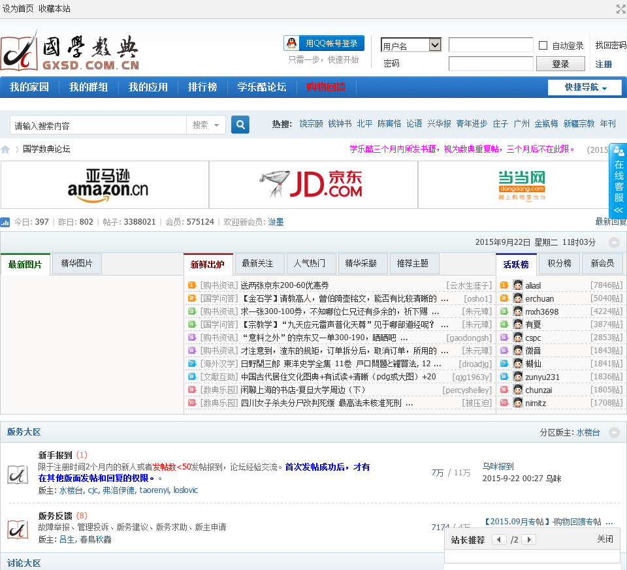Click the blue magnifier search button
Screen dimensions: 627x570
click(240, 125)
